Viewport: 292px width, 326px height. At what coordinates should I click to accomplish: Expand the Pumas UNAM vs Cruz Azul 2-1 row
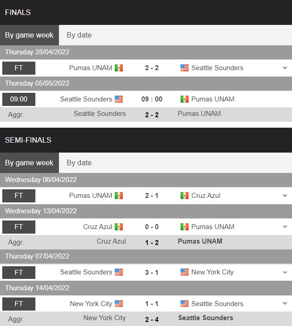[285, 196]
